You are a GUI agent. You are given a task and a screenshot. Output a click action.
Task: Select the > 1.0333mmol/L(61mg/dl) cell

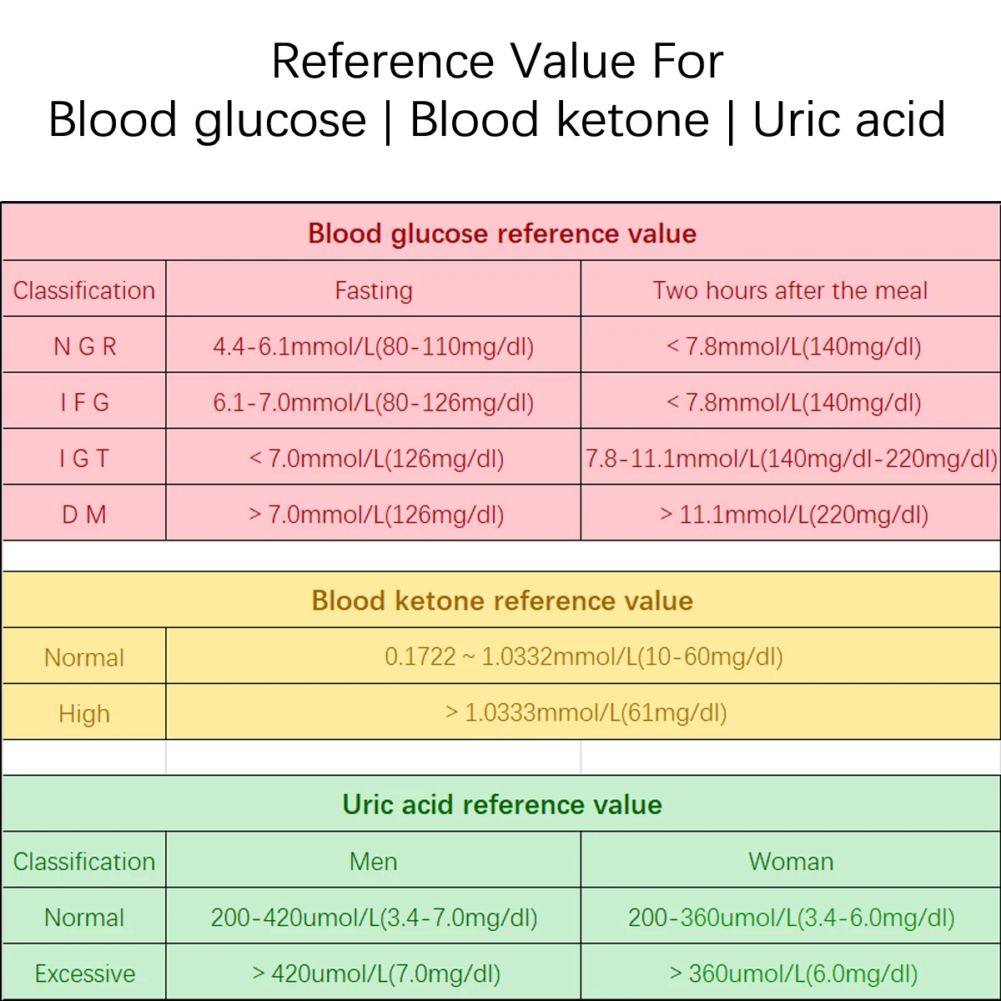(586, 712)
